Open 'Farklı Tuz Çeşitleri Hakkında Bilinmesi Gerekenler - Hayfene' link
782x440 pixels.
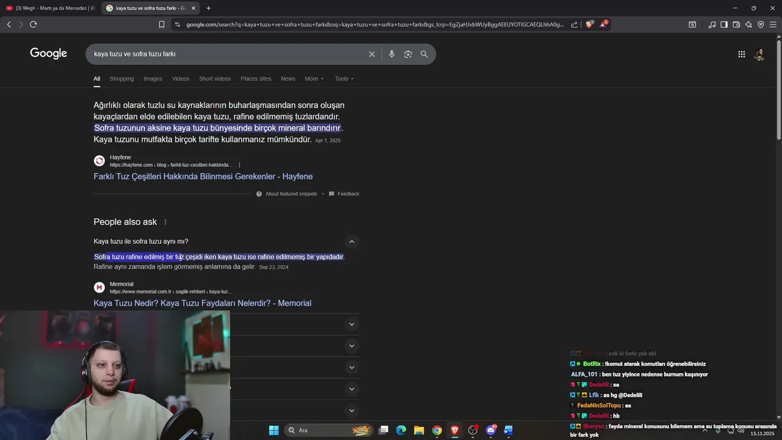point(203,177)
